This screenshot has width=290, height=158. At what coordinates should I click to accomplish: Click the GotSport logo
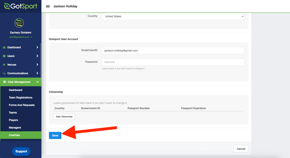point(20,6)
